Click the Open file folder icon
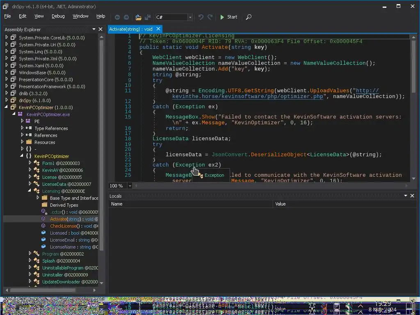420x315 pixels. (138, 17)
